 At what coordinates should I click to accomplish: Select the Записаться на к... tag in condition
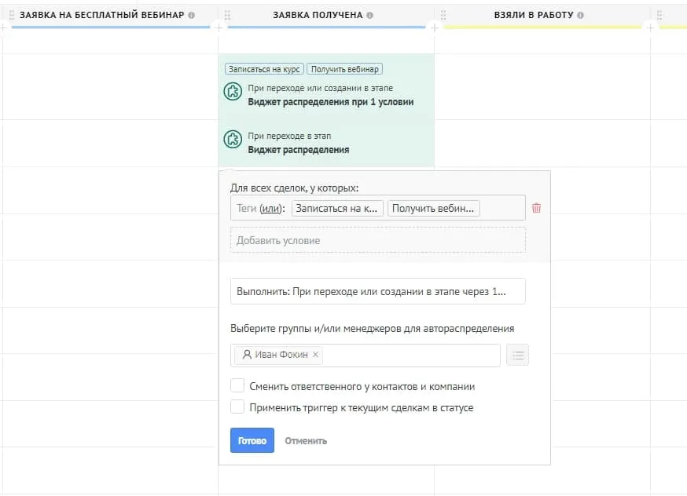[x=337, y=208]
